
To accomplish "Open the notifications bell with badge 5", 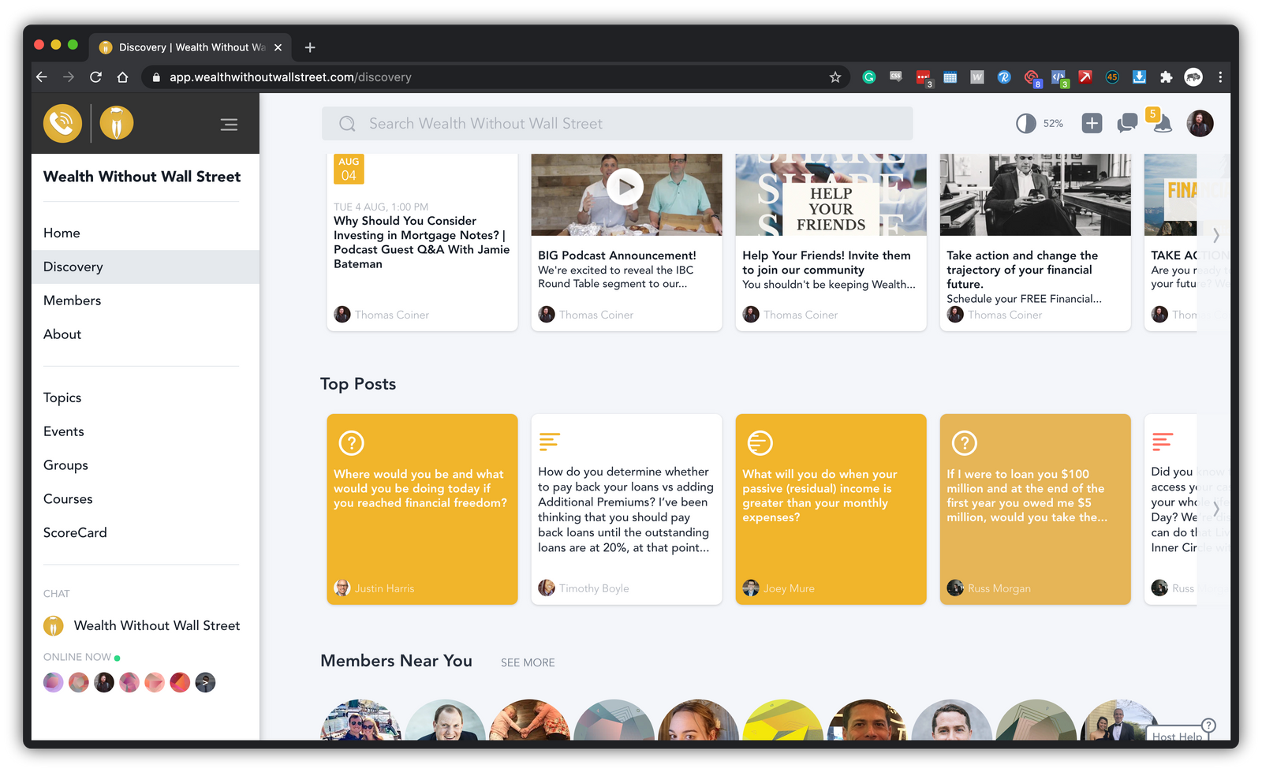I will (1161, 123).
